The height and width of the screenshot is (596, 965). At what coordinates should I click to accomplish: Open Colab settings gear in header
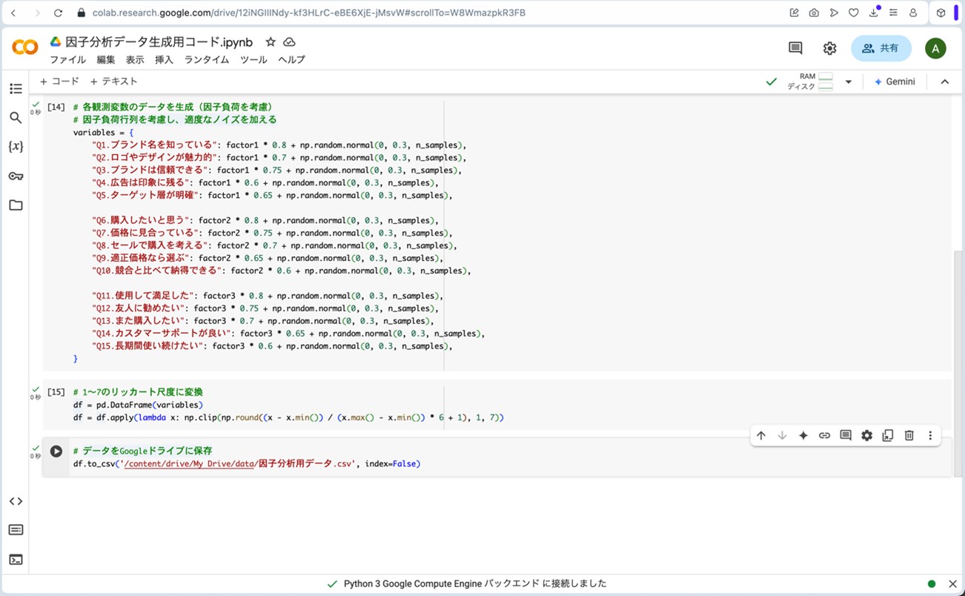pos(829,48)
